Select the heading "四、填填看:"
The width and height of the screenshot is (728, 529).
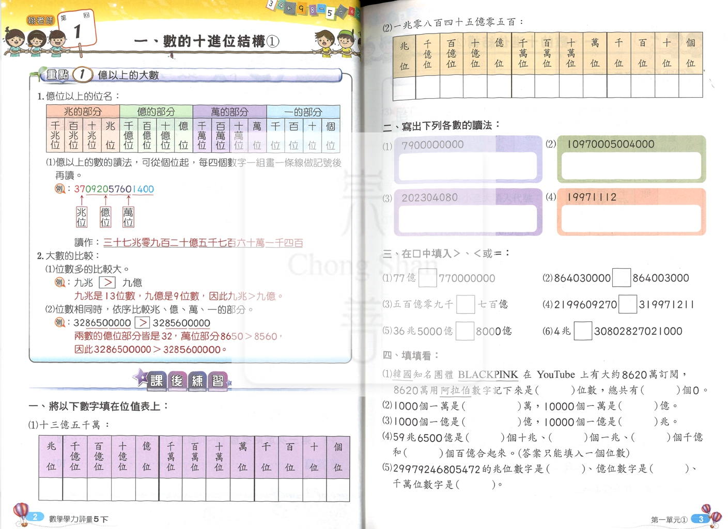[x=411, y=355]
